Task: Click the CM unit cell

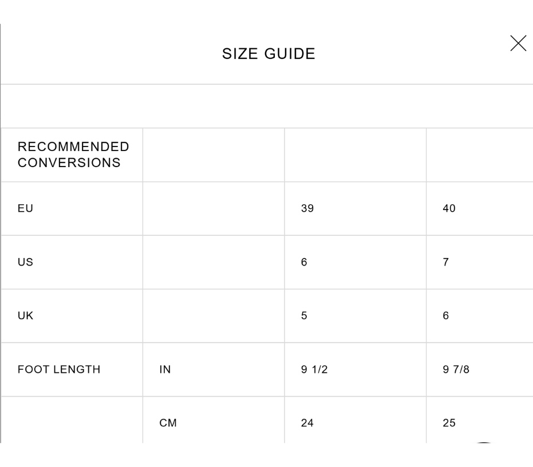Action: (214, 420)
